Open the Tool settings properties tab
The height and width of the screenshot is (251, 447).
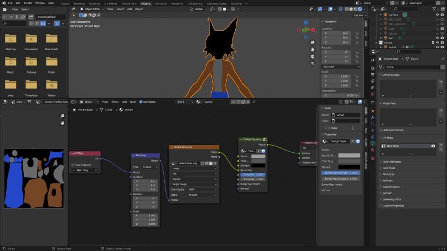373,60
